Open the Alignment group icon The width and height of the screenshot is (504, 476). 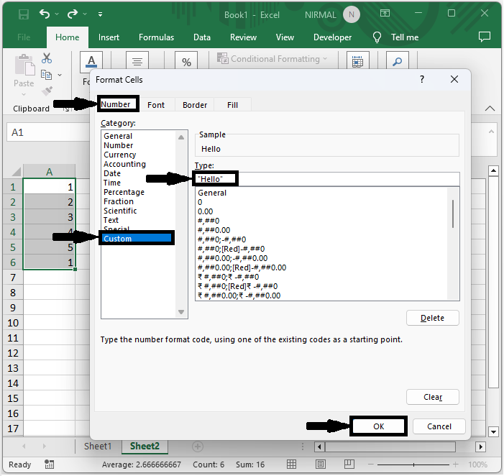(137, 60)
